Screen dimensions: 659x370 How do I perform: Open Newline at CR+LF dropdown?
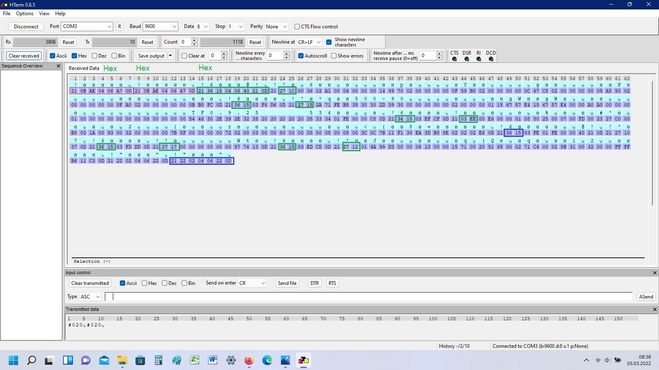pos(309,42)
